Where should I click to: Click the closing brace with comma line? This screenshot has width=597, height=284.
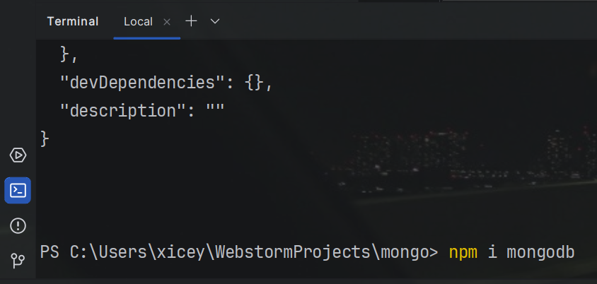pos(69,53)
